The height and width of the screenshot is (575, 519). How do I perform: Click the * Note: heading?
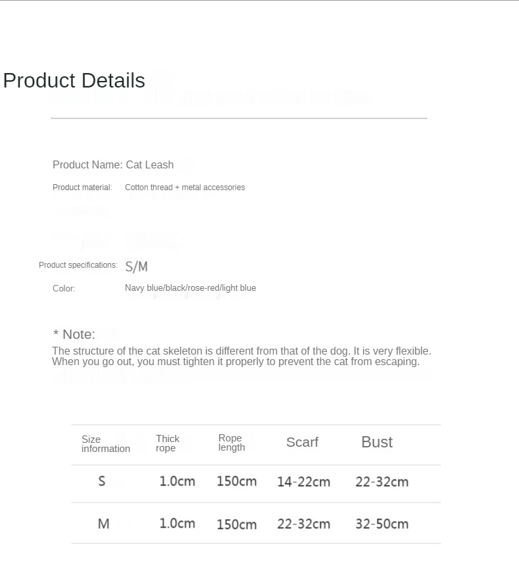click(74, 334)
